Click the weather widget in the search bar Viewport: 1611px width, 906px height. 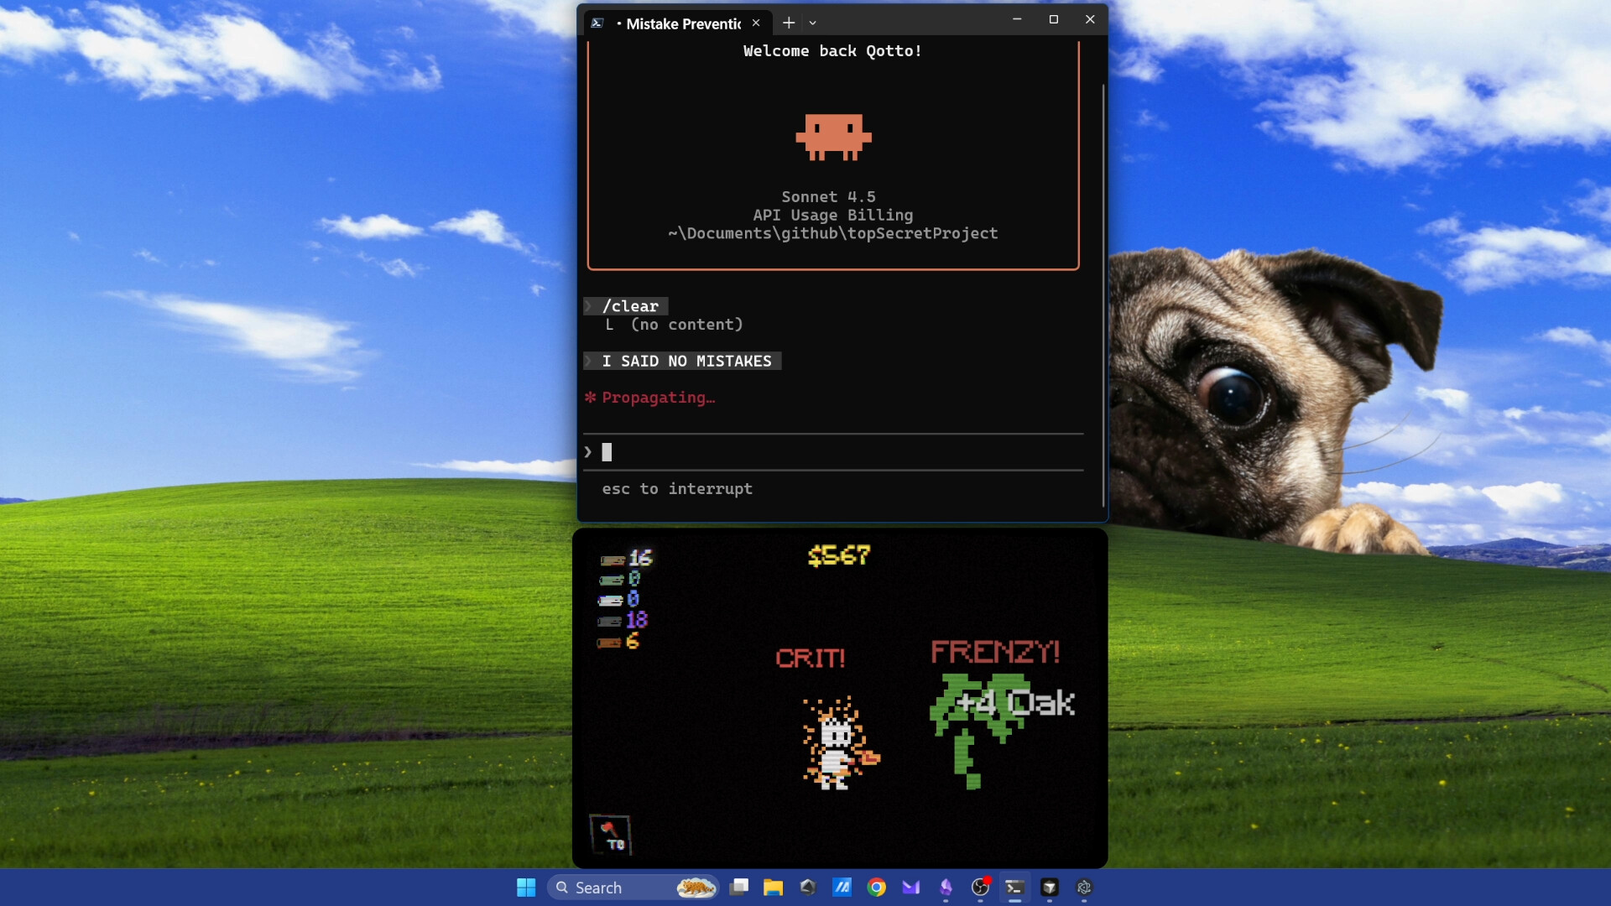click(x=697, y=888)
